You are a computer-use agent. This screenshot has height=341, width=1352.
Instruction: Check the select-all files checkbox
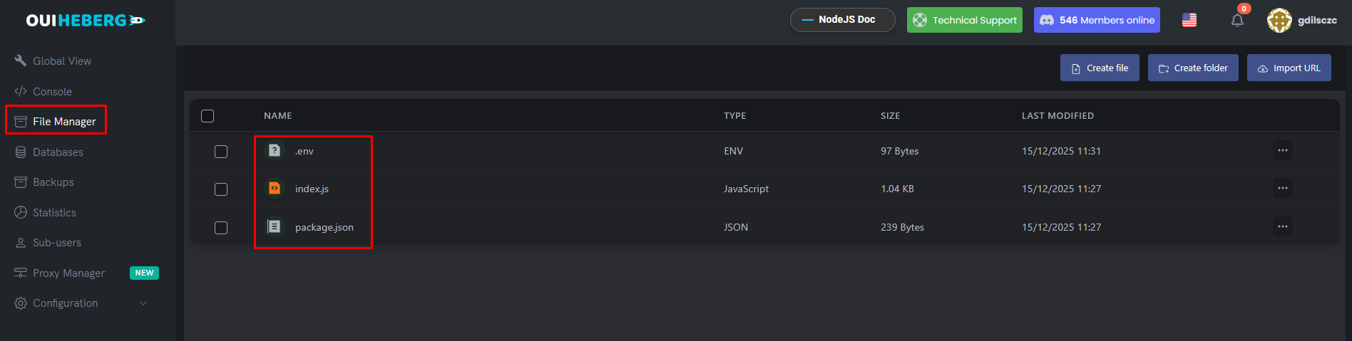[x=208, y=116]
